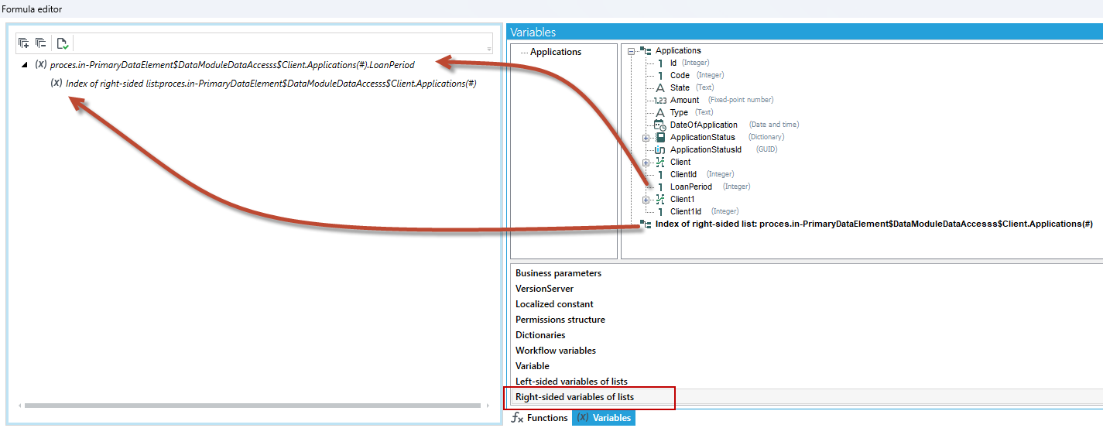The width and height of the screenshot is (1103, 428).
Task: Click the dictionary icon beside ApplicationStatus
Action: click(660, 137)
